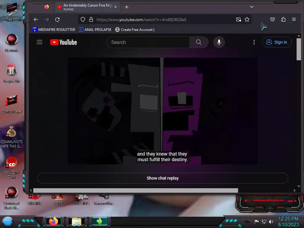304x228 pixels.
Task: Select the RansomWar desktop shortcut
Action: [104, 200]
